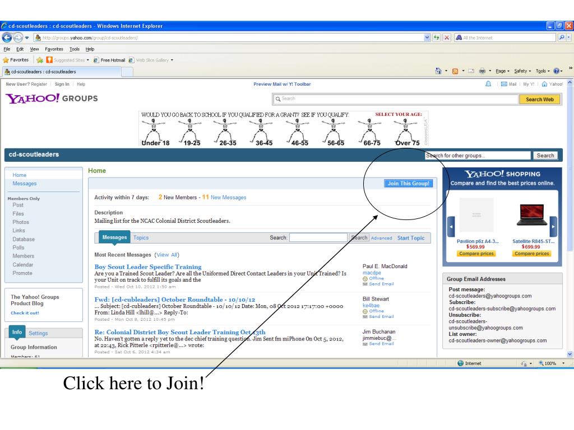Click the Search for other groups field
Screen dimensions: 574x430
click(478, 156)
